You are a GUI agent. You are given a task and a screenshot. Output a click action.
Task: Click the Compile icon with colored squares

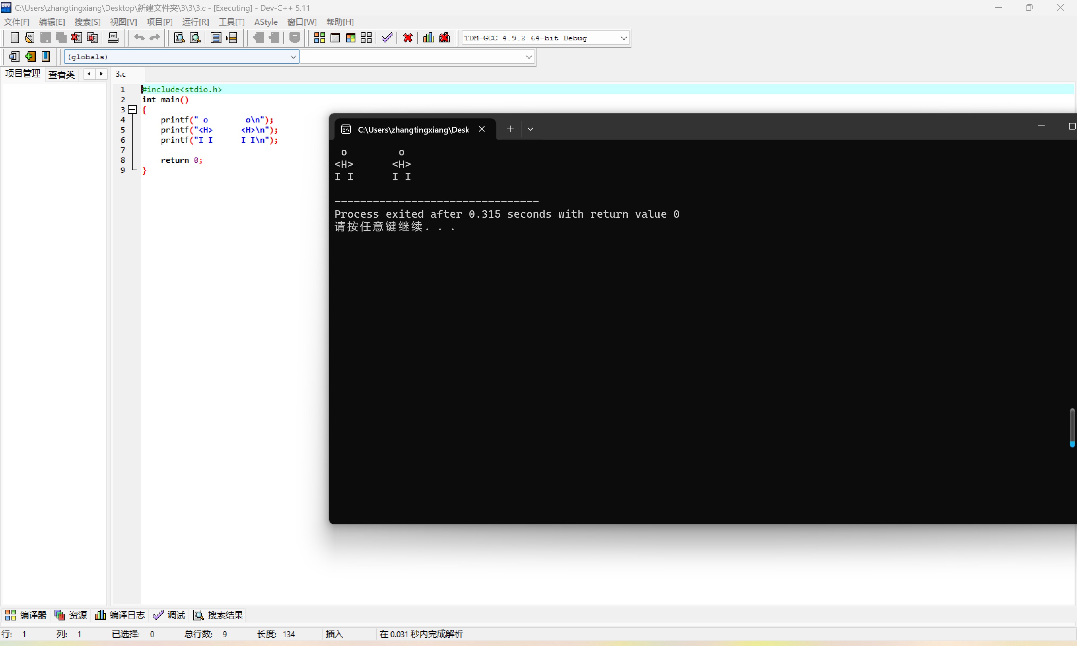(x=319, y=38)
